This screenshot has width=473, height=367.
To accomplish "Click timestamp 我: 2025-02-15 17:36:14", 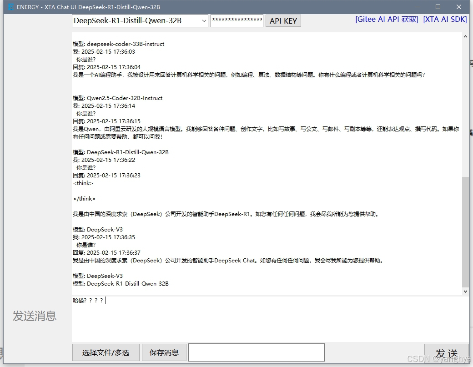I will pos(104,106).
